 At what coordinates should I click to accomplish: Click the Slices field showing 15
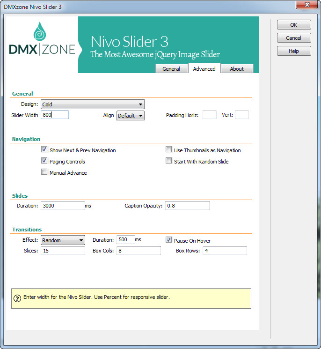click(63, 251)
